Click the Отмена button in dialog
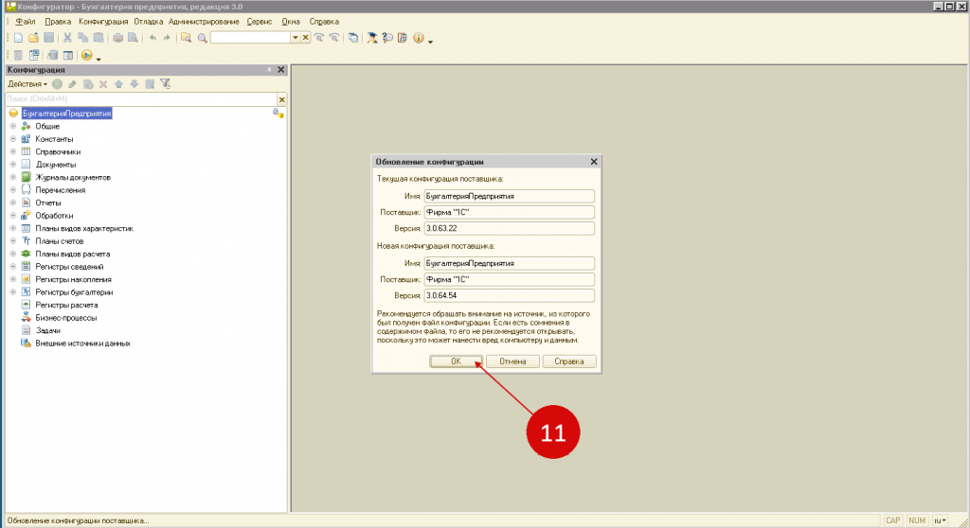 (x=512, y=361)
